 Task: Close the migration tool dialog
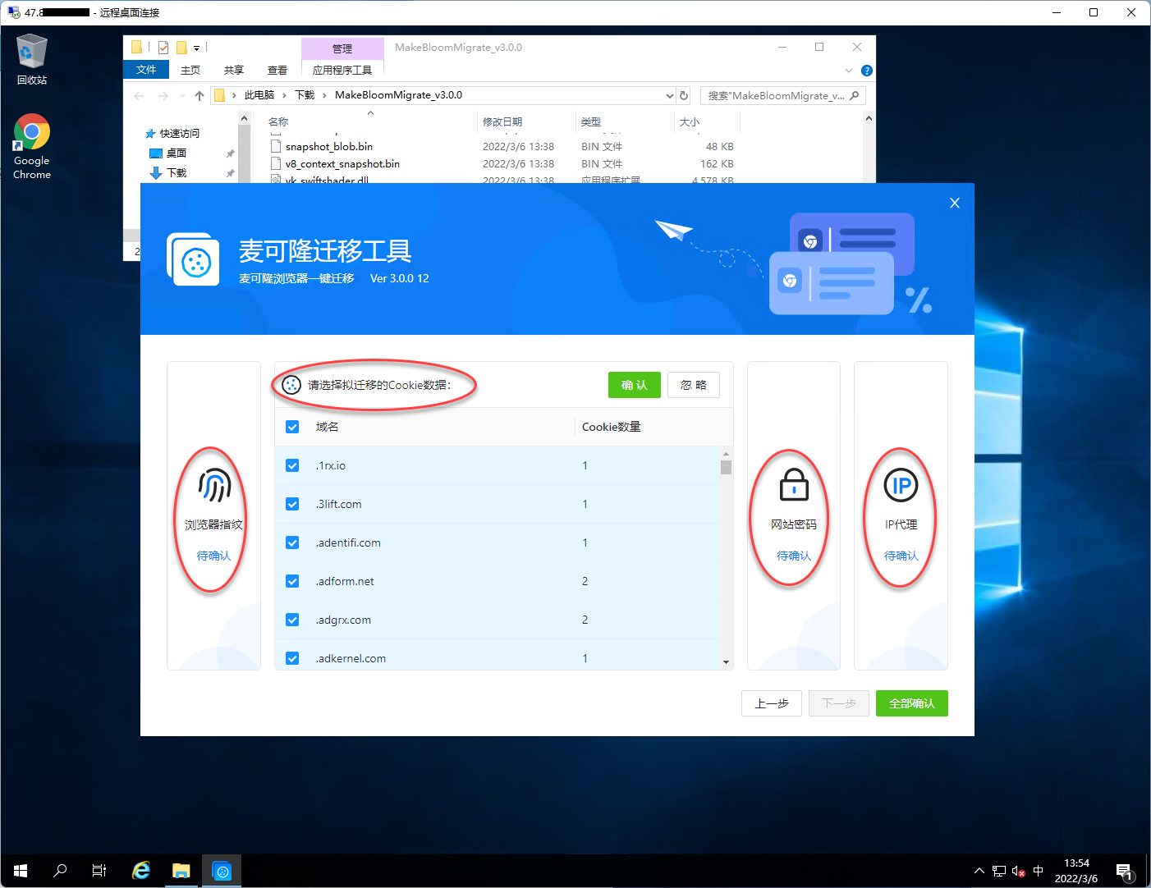954,203
